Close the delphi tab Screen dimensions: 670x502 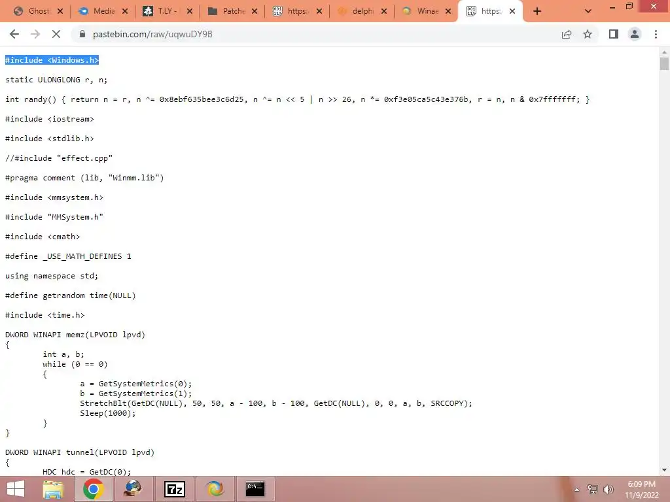coord(384,12)
